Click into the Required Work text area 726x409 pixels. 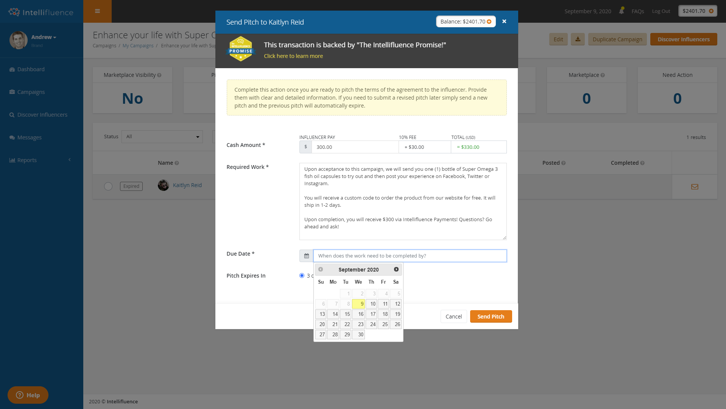click(x=403, y=201)
